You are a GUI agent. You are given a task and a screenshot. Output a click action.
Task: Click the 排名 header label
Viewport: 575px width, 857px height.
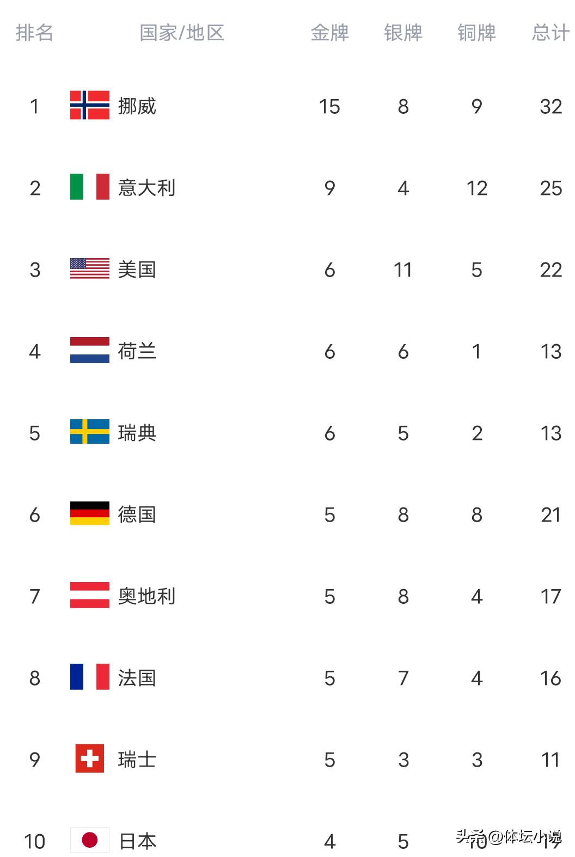point(34,33)
